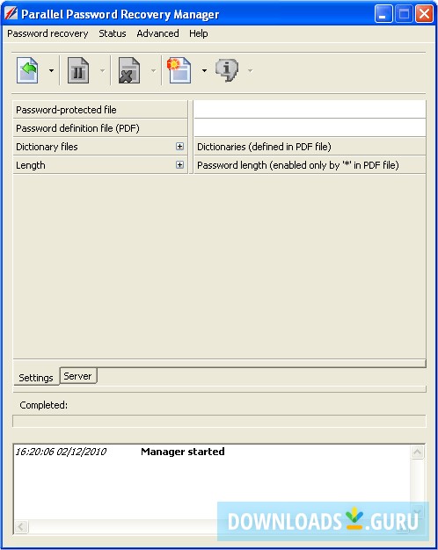Expand the Dictionary files row
Viewport: 438px width, 550px height.
(179, 147)
